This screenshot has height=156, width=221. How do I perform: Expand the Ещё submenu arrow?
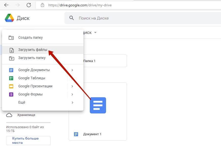[x=72, y=103]
